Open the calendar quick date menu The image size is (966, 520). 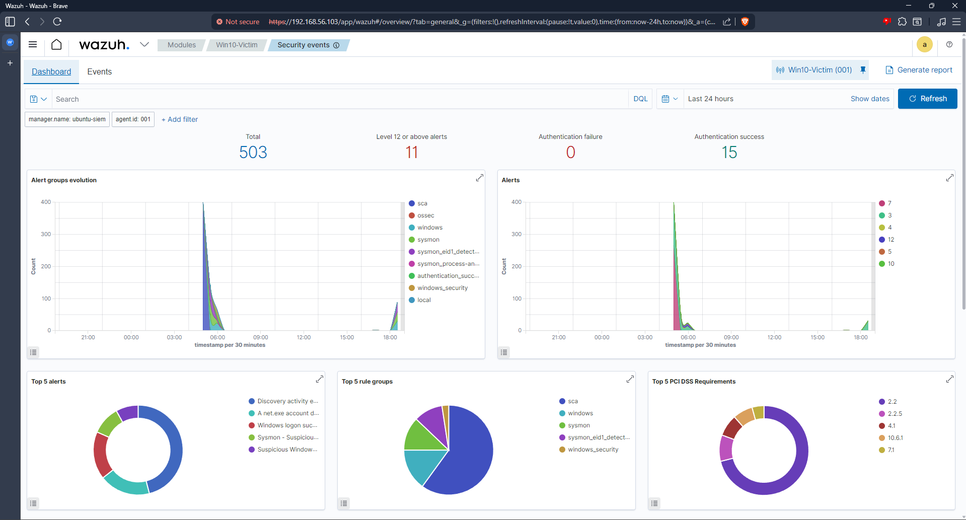tap(670, 99)
